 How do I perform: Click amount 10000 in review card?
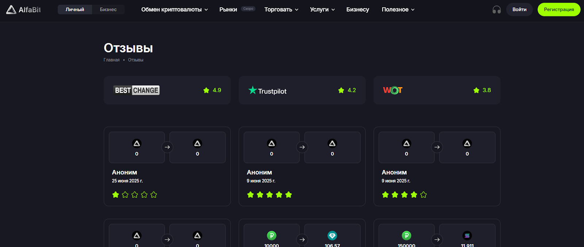(x=272, y=245)
